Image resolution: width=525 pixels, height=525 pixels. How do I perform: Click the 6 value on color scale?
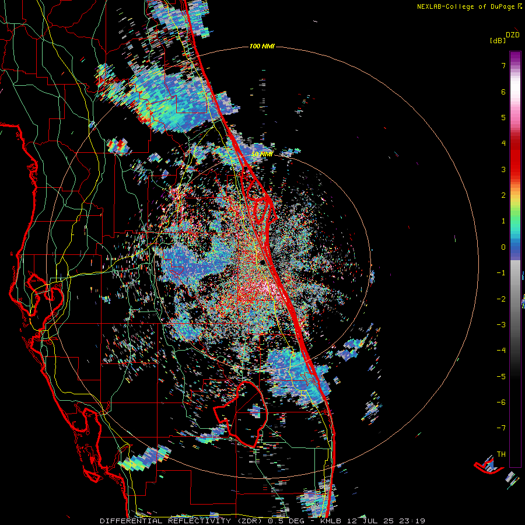[x=503, y=92]
